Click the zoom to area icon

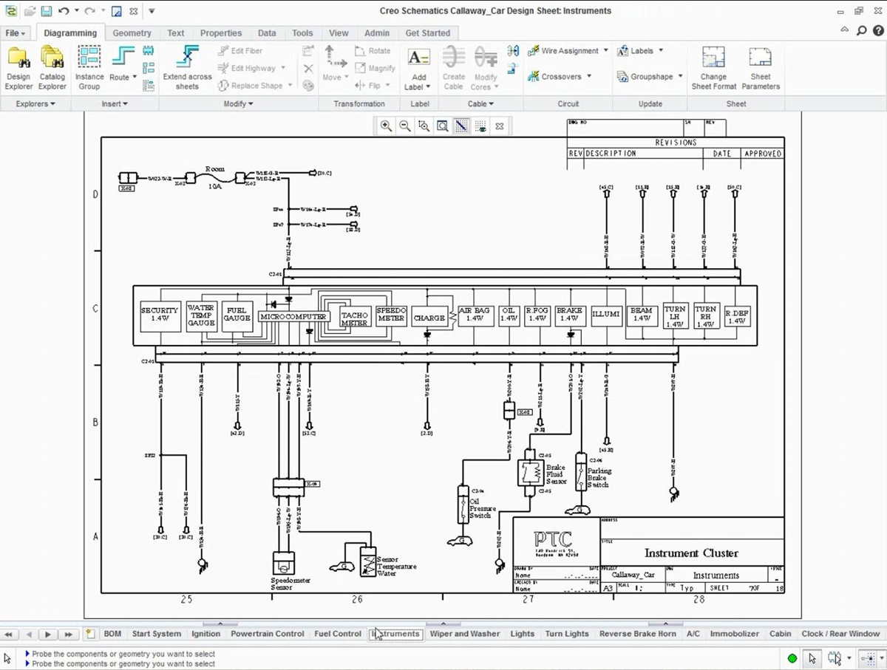(x=424, y=126)
